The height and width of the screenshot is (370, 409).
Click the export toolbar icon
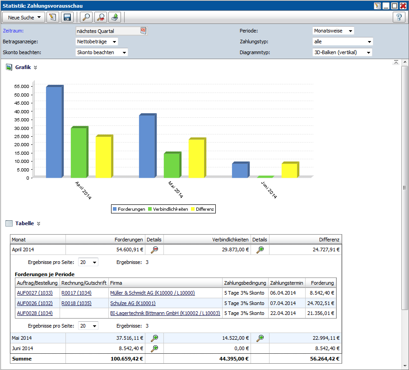[x=115, y=18]
